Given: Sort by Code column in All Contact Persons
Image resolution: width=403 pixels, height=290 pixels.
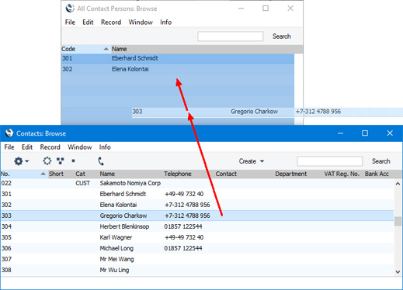Looking at the screenshot, I should 86,49.
